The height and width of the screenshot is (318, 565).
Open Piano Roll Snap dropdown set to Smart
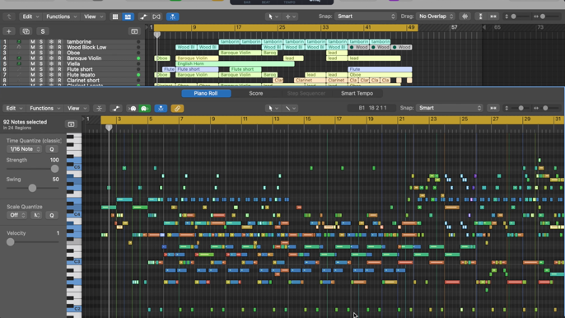pyautogui.click(x=449, y=108)
